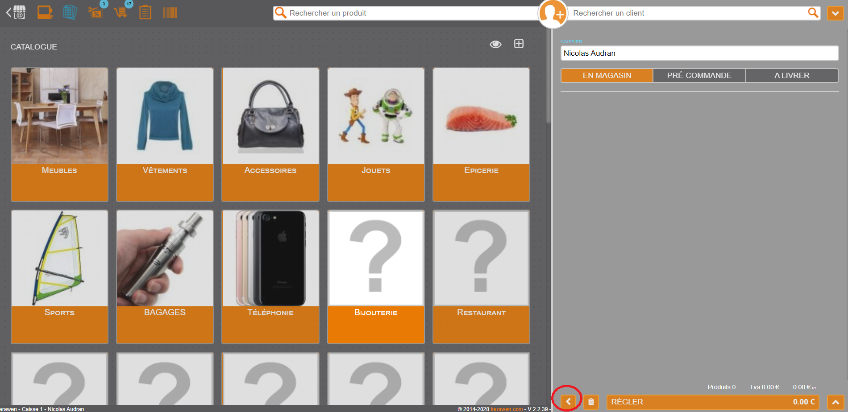Open the pending carts icon
Image resolution: width=848 pixels, height=412 pixels.
coord(121,12)
